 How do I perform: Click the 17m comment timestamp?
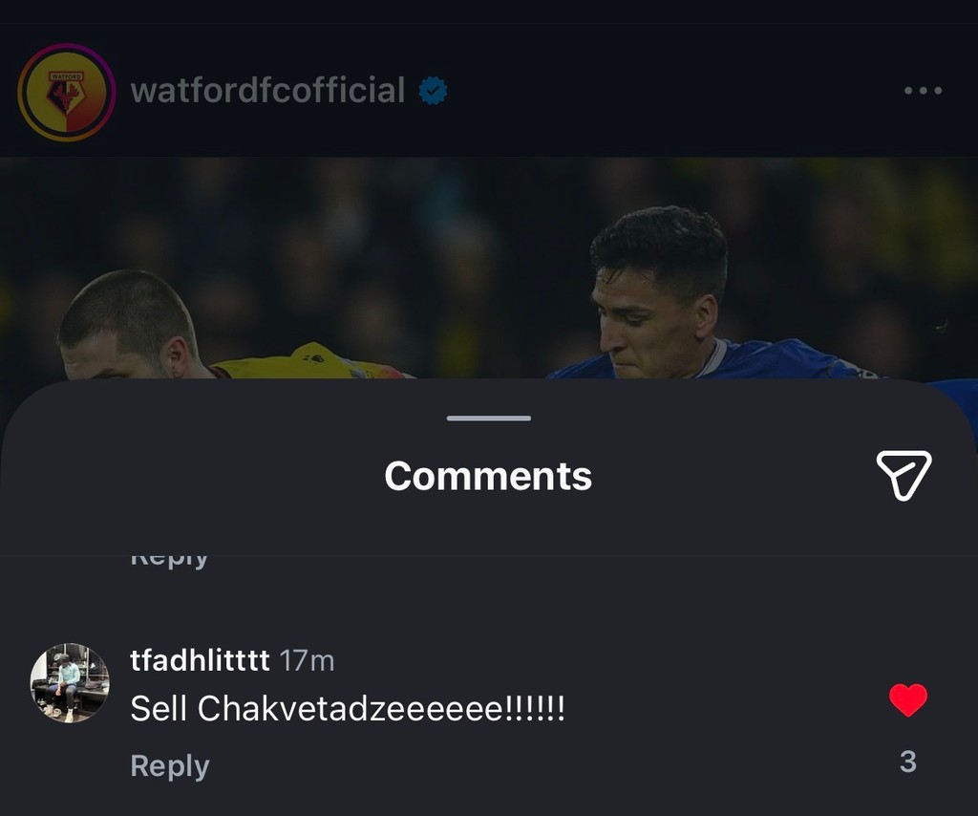tap(307, 660)
